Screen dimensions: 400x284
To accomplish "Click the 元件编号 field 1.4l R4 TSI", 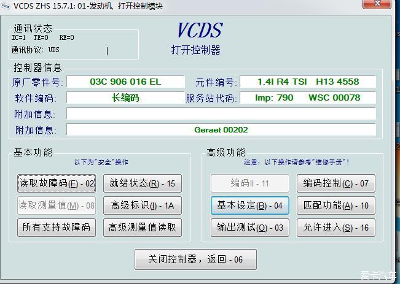I will tap(308, 82).
